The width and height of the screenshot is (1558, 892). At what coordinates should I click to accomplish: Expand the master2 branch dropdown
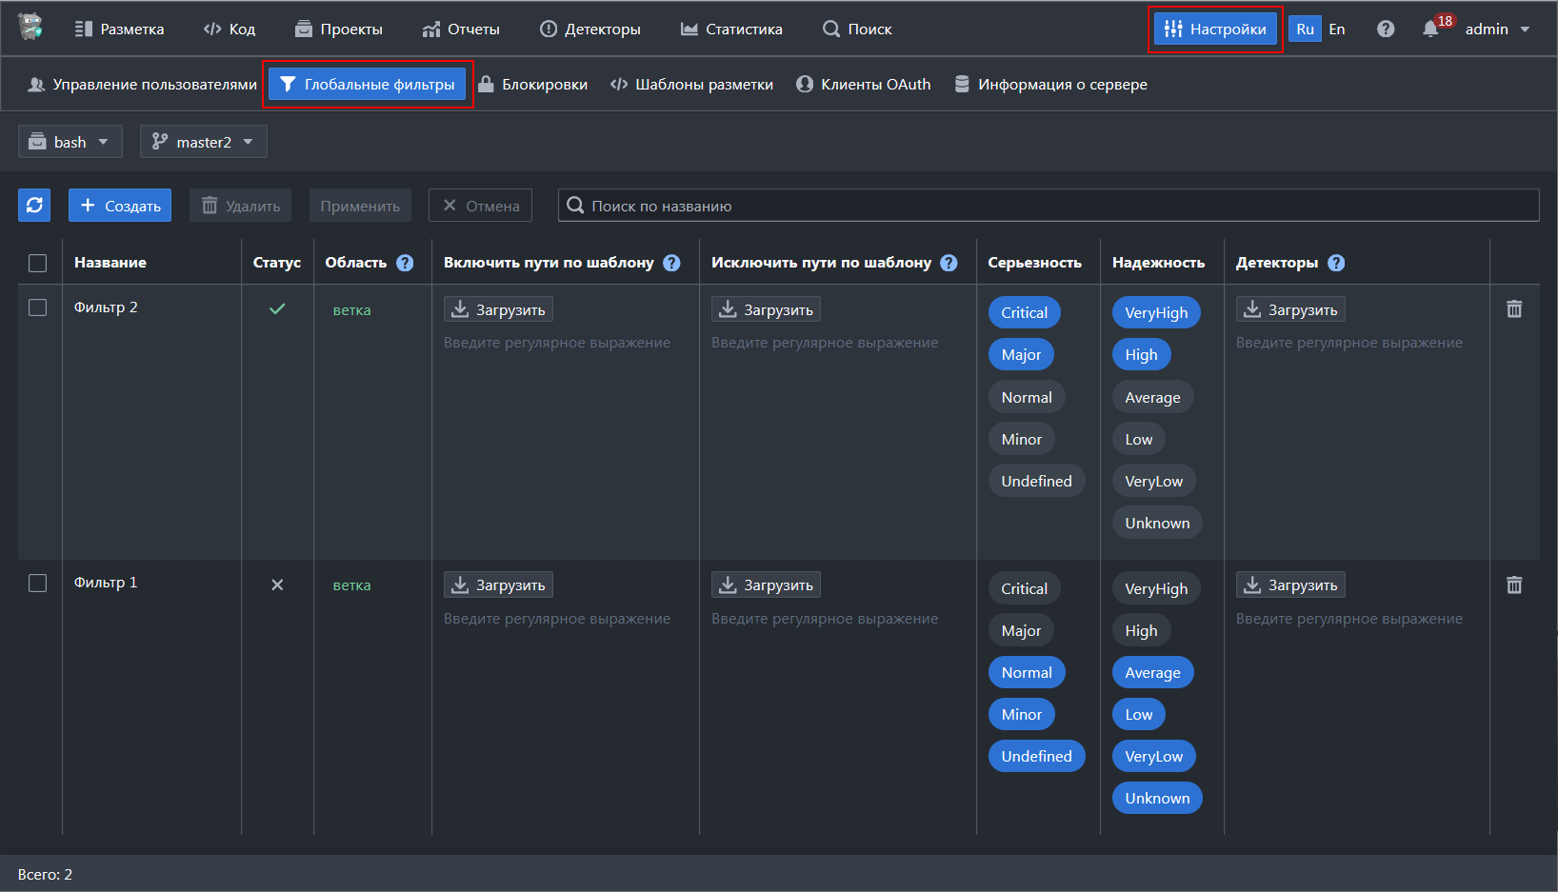(204, 142)
